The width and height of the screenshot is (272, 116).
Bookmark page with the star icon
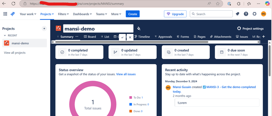coord(218,4)
